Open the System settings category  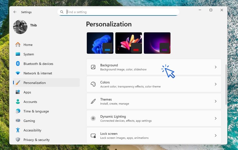click(28, 54)
